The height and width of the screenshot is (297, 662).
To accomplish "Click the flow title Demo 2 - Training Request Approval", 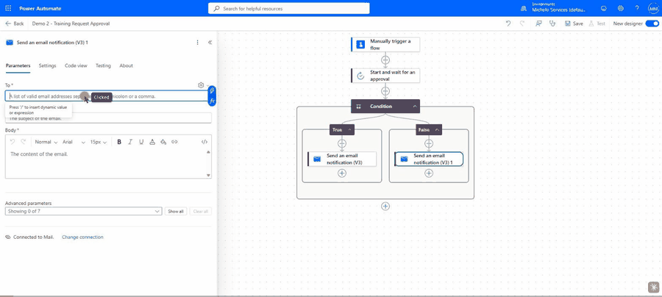I will click(71, 24).
